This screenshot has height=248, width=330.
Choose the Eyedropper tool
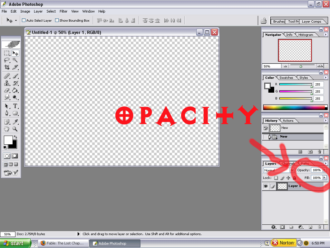(15, 122)
